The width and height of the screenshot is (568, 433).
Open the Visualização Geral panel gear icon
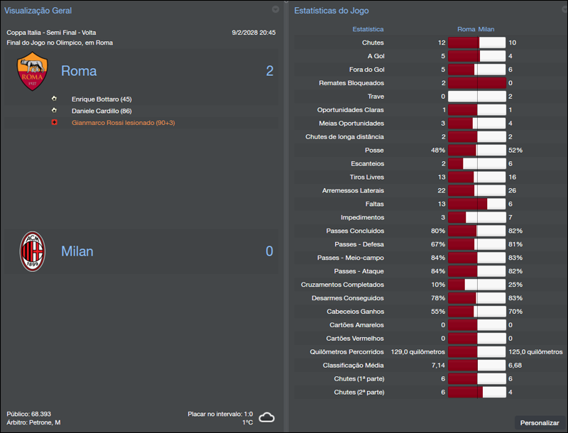click(x=275, y=10)
